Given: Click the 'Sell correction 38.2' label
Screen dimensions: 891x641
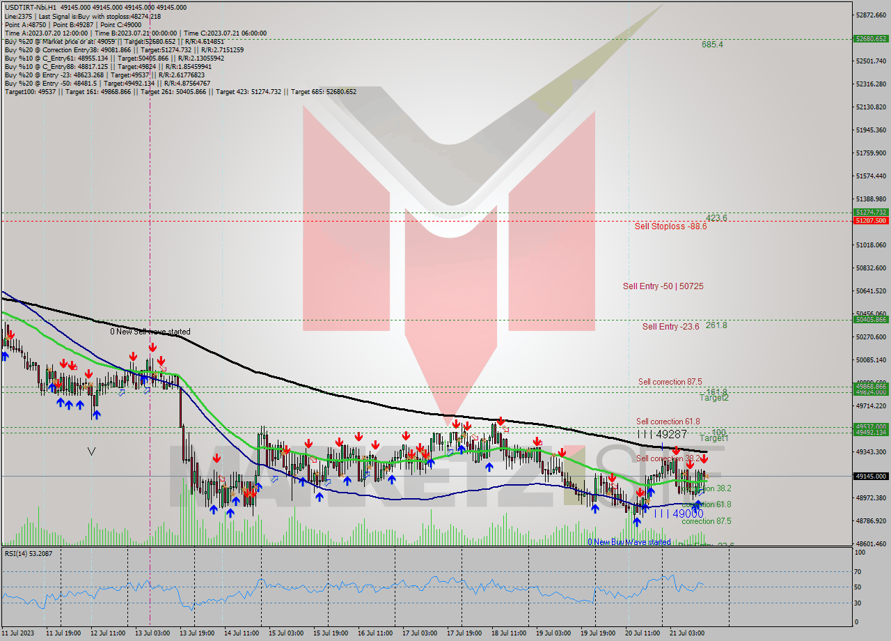Looking at the screenshot, I should tap(668, 458).
